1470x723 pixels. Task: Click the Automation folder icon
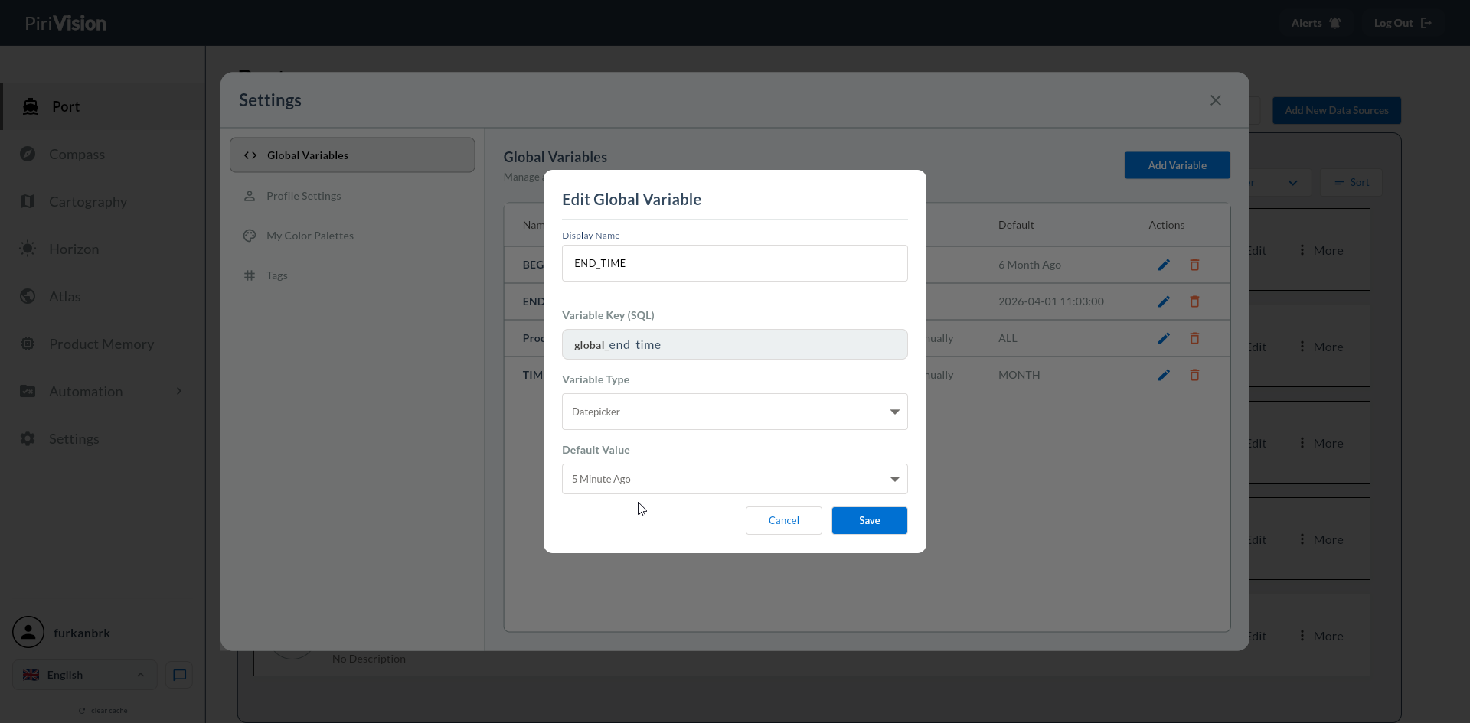tap(28, 391)
